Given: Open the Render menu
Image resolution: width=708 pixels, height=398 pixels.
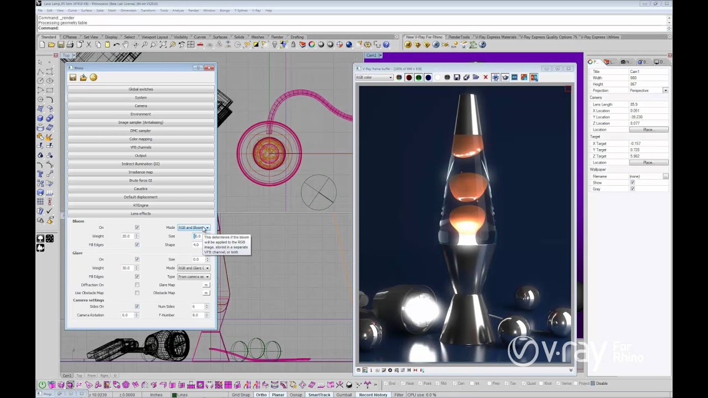Looking at the screenshot, I should click(193, 11).
